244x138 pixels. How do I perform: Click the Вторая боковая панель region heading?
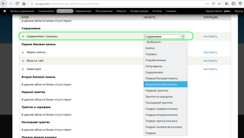[x=38, y=77]
